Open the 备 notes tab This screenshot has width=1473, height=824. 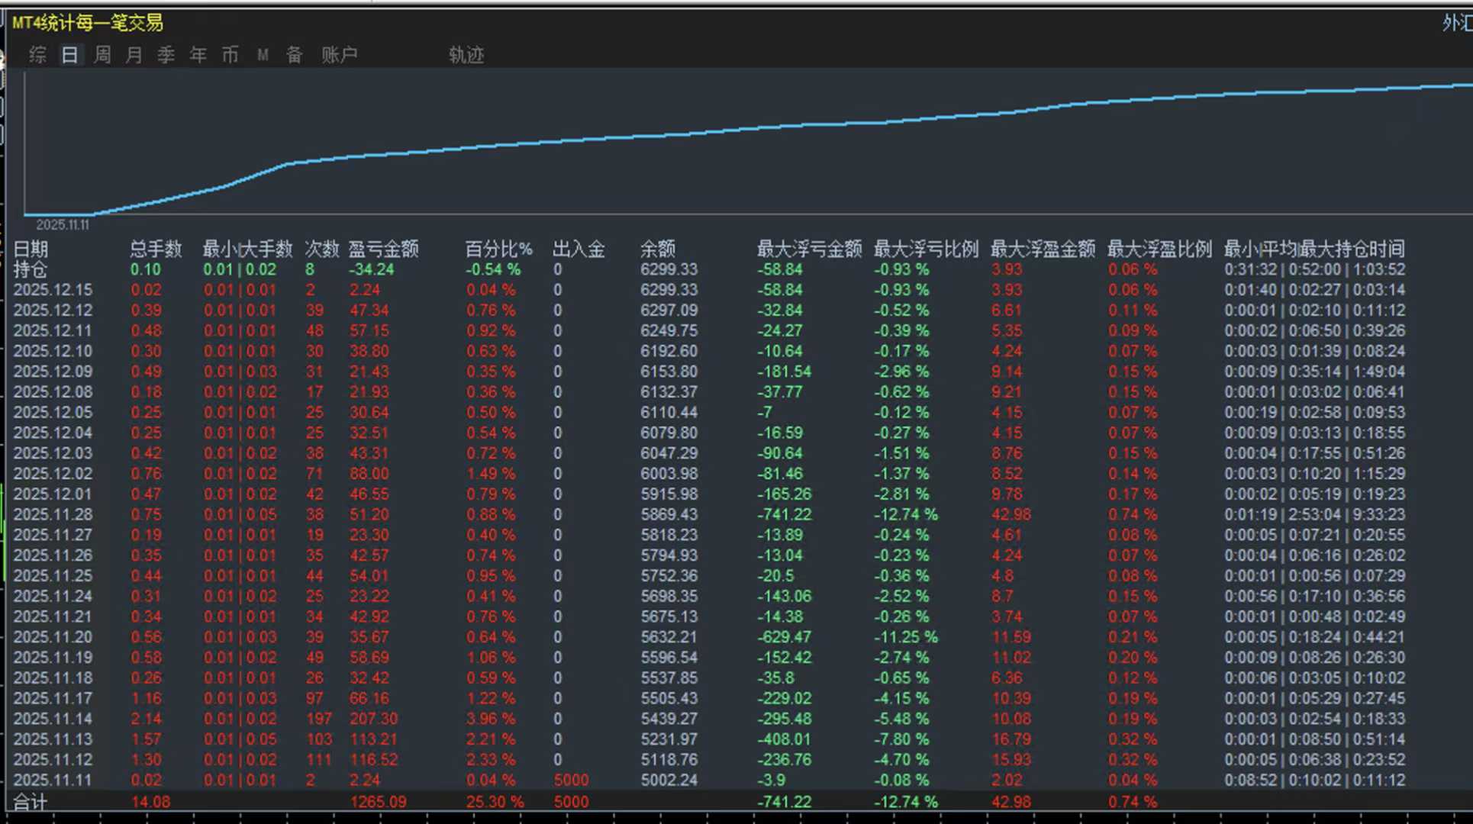[295, 55]
